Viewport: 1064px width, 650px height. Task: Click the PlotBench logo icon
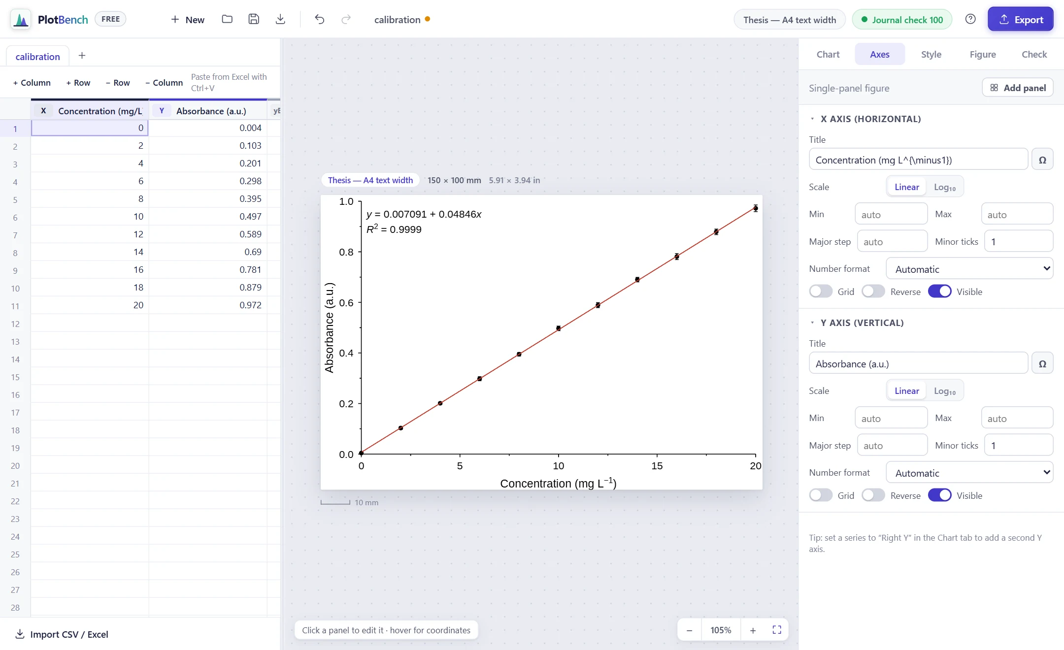click(21, 20)
